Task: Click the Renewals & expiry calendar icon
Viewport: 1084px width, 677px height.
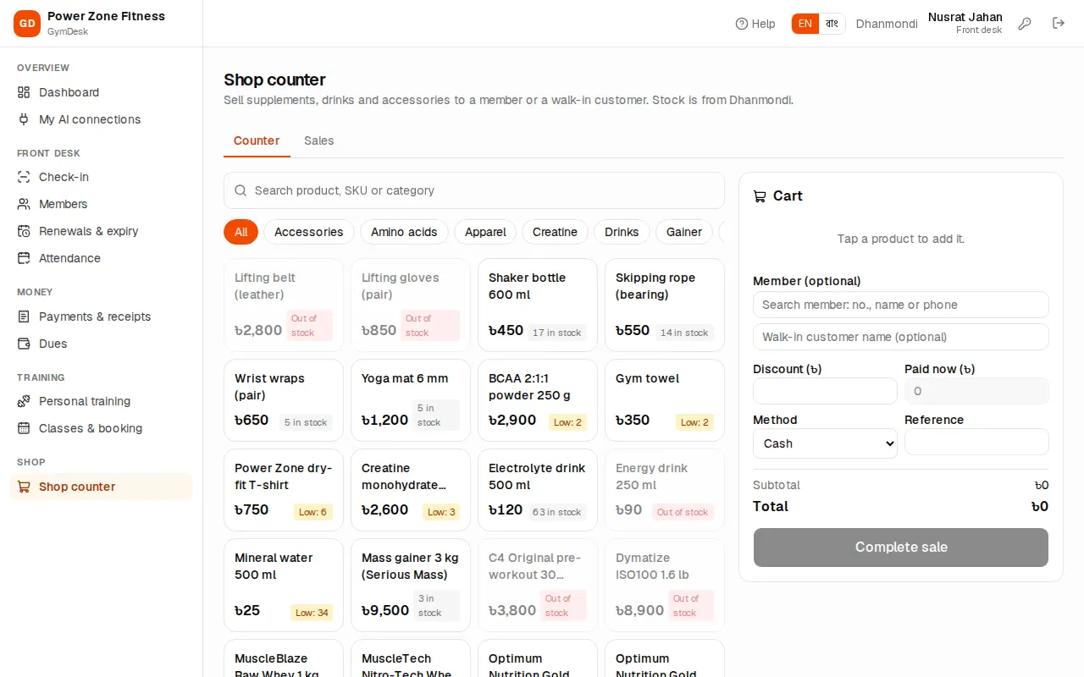Action: 24,231
